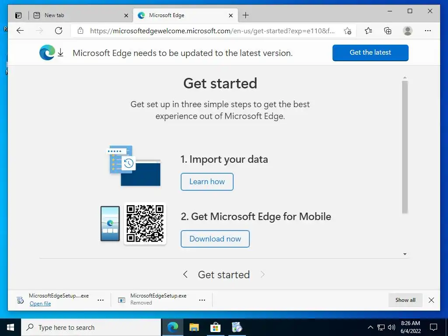The image size is (448, 336).
Task: Open the Favorites list
Action: pyautogui.click(x=368, y=31)
